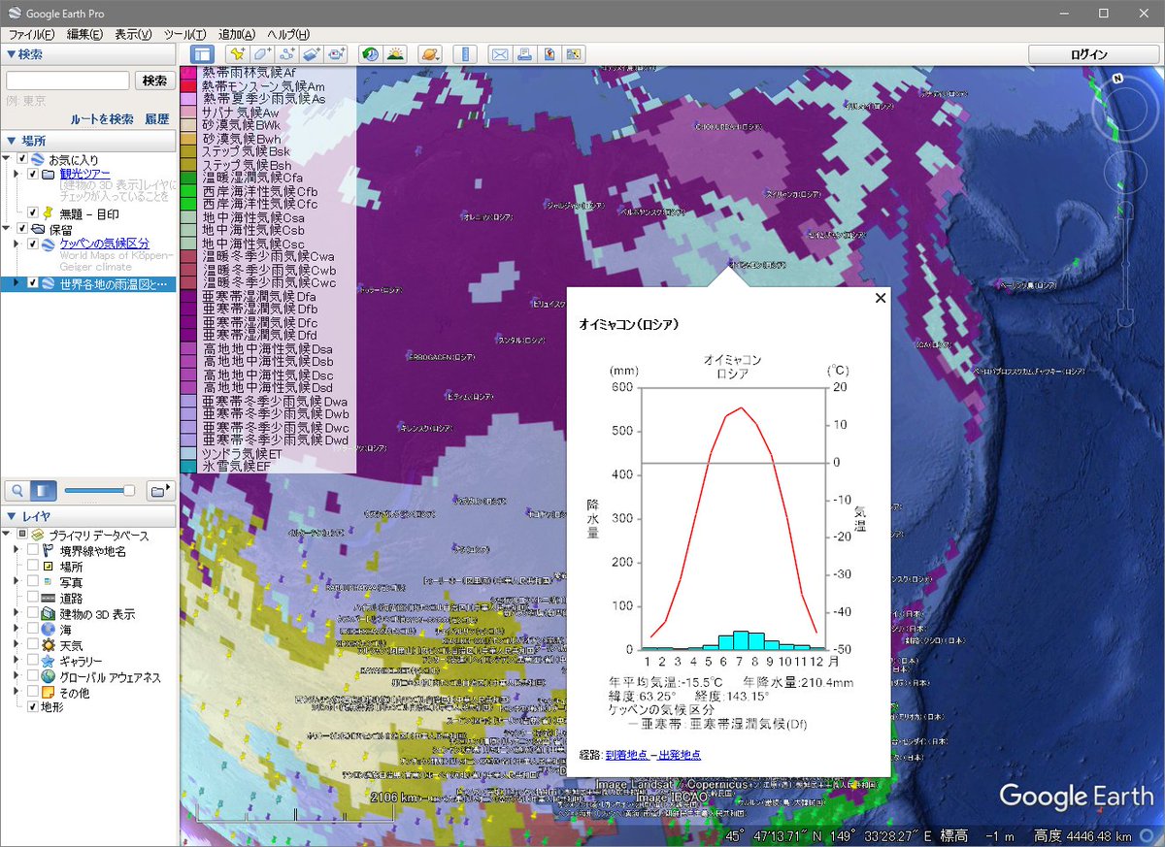Click the 出発地点 route link
Viewport: 1165px width, 847px height.
[679, 755]
